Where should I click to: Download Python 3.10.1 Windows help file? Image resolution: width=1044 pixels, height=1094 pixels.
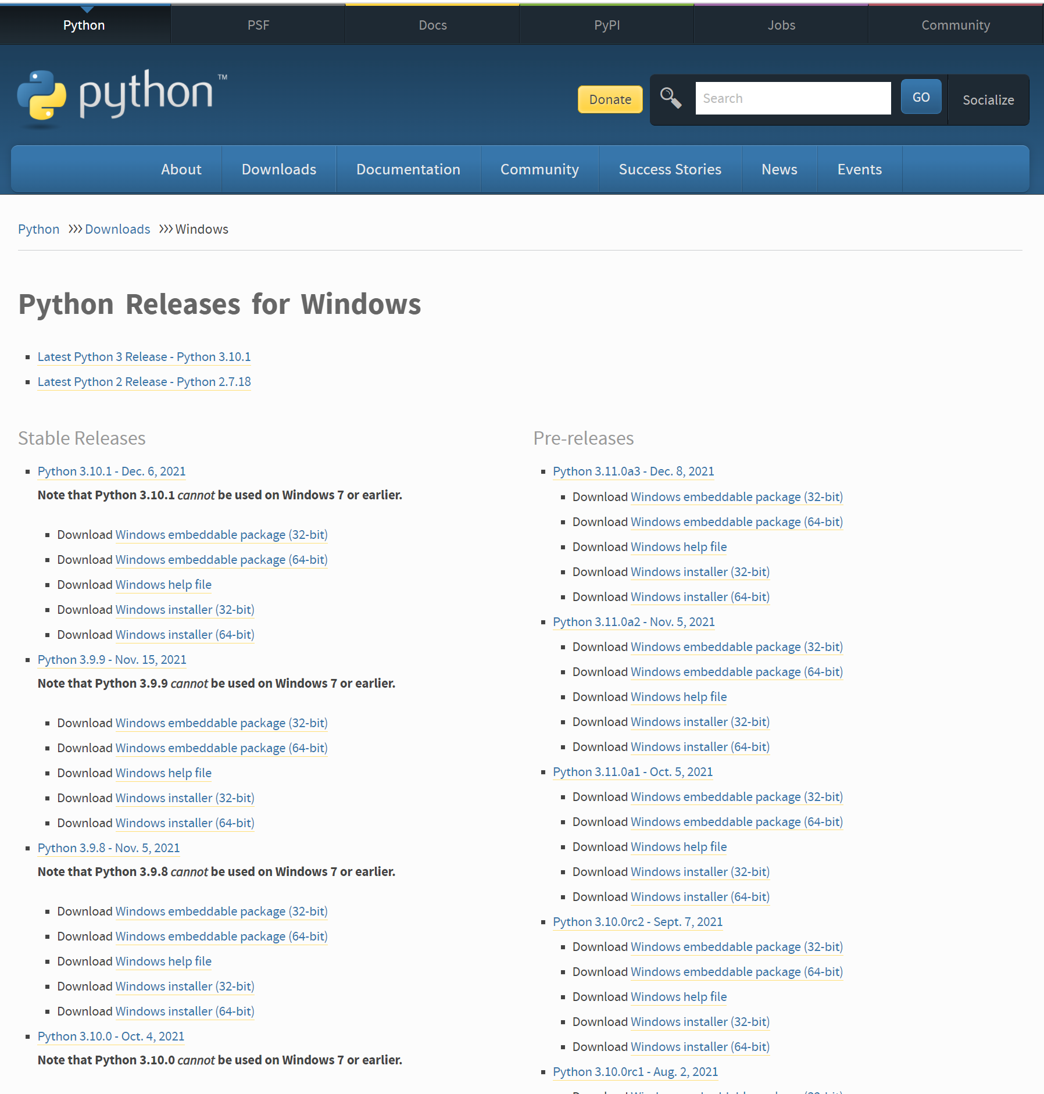(x=163, y=585)
